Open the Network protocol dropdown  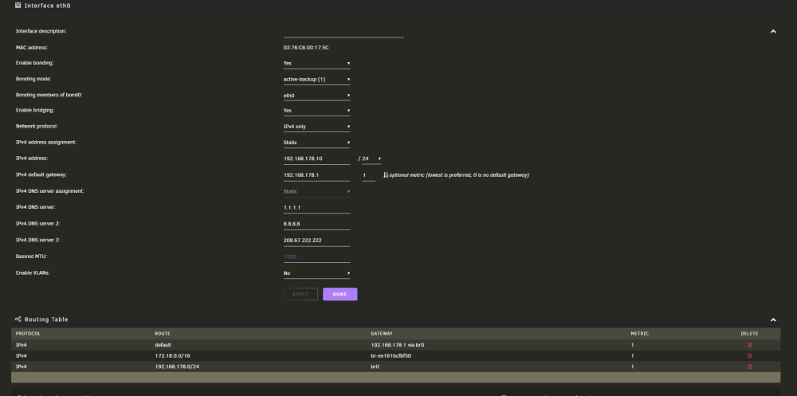pos(316,127)
